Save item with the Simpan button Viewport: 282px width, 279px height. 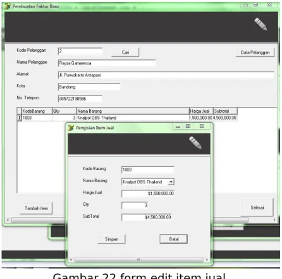(x=111, y=239)
